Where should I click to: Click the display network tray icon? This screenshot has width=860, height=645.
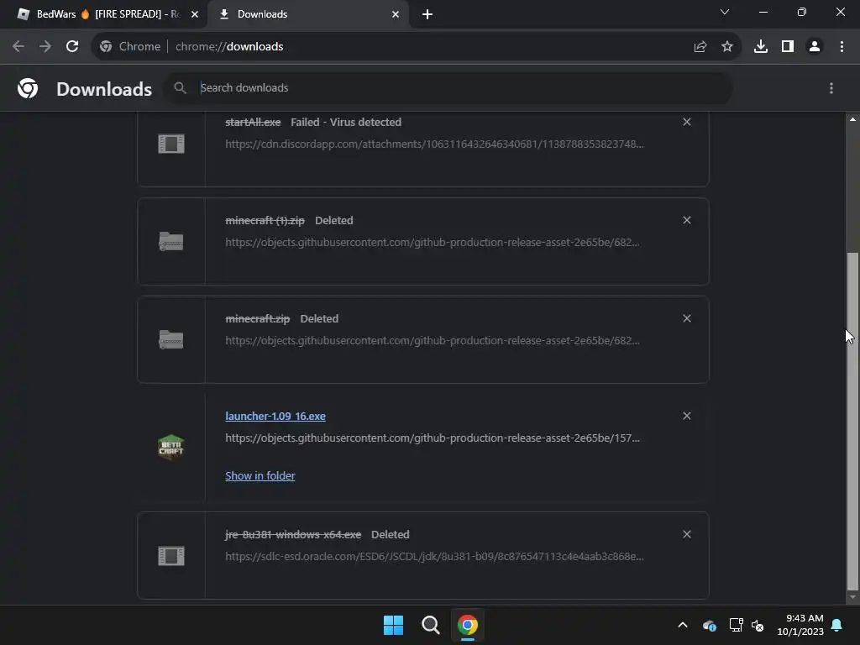click(x=736, y=625)
